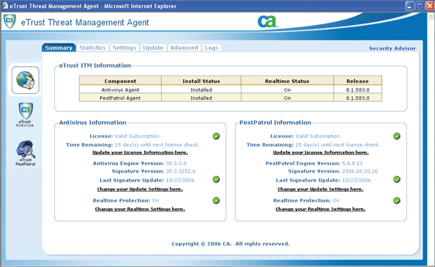Click green check beside Antivirus Last Signature Update
Viewport: 435px width, 267px height.
216,179
